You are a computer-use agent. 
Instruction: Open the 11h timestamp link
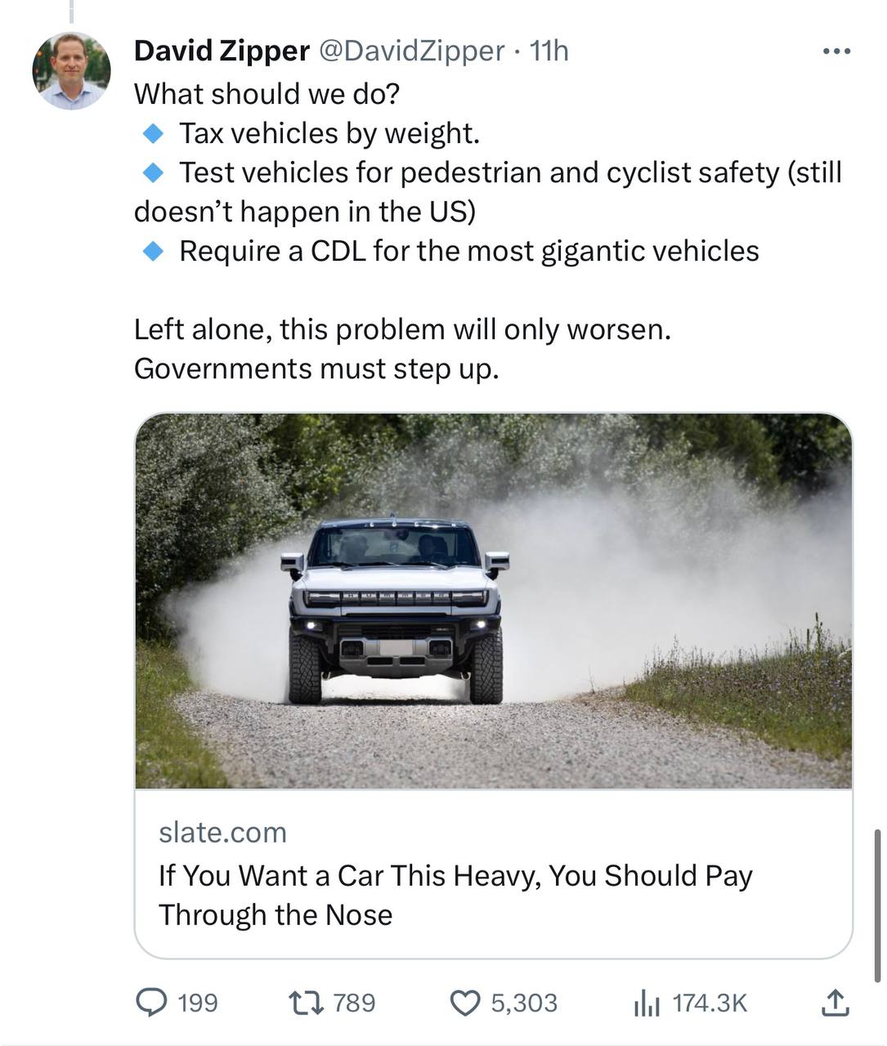point(549,51)
